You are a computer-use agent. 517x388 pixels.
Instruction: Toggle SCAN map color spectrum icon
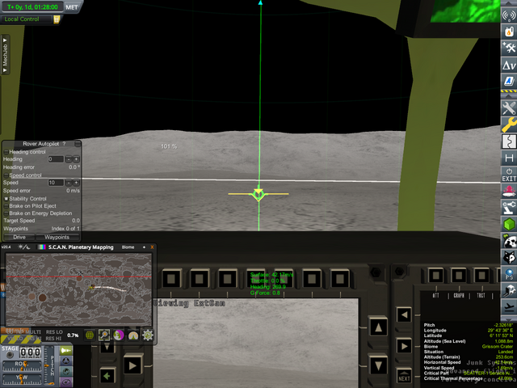42,247
